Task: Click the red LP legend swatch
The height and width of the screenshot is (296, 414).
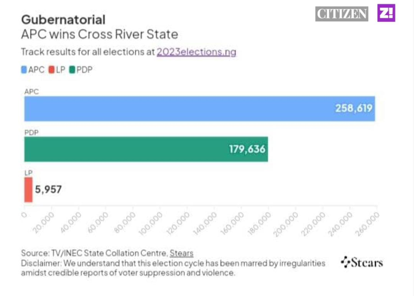Action: pos(51,70)
